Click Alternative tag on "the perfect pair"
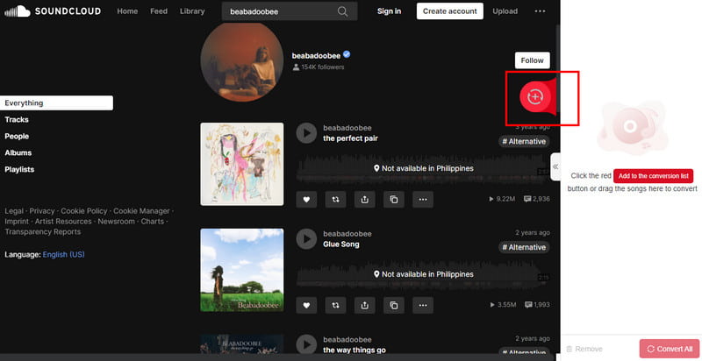 pos(524,142)
